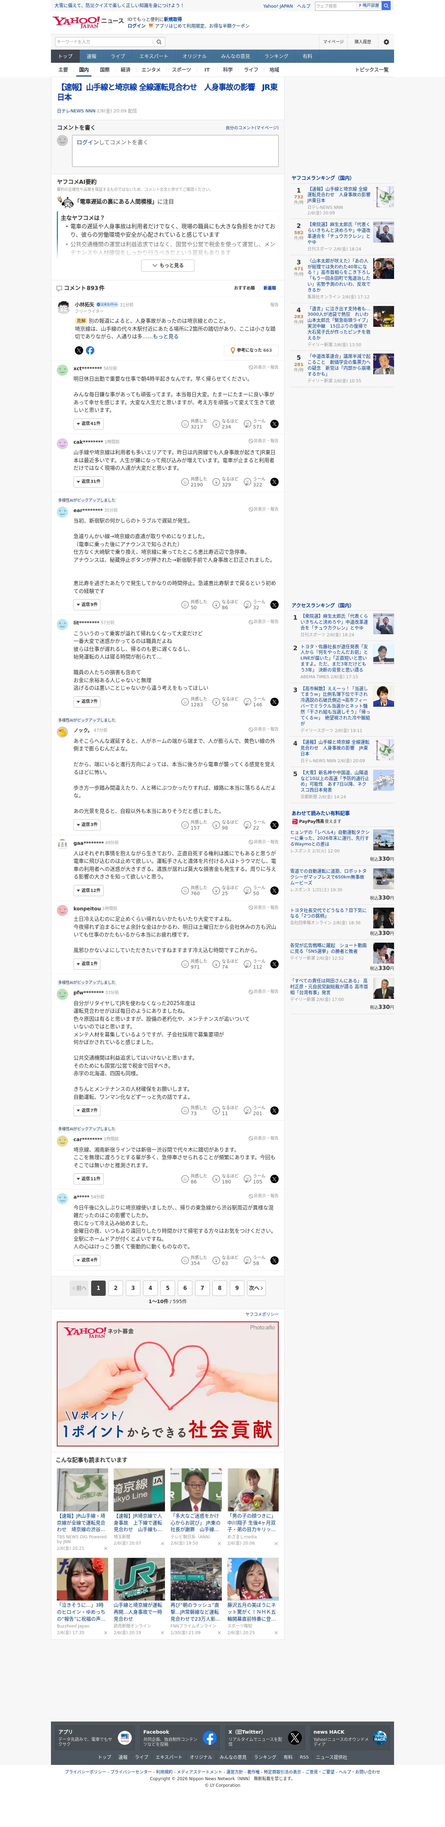Open the エキスパート navigation tab

tap(154, 56)
